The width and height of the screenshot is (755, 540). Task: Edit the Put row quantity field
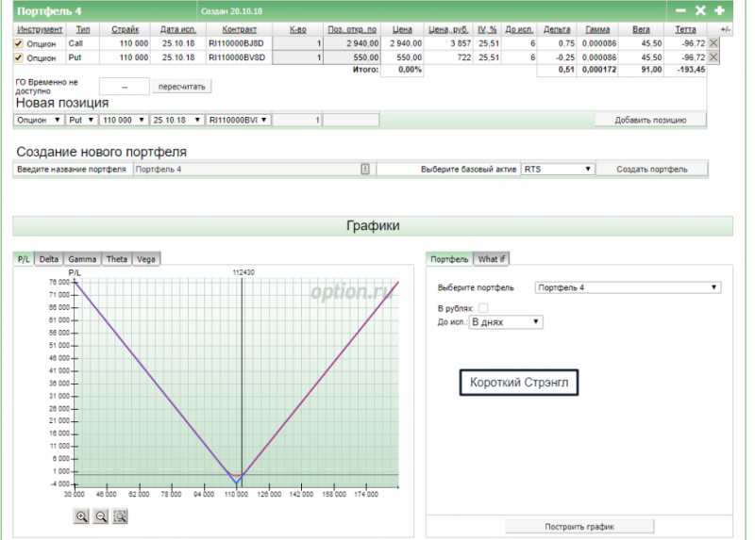pos(297,57)
